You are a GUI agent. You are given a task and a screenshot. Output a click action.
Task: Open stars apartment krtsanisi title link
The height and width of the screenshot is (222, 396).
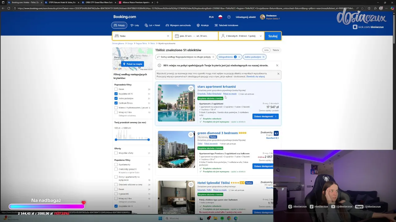click(x=217, y=87)
